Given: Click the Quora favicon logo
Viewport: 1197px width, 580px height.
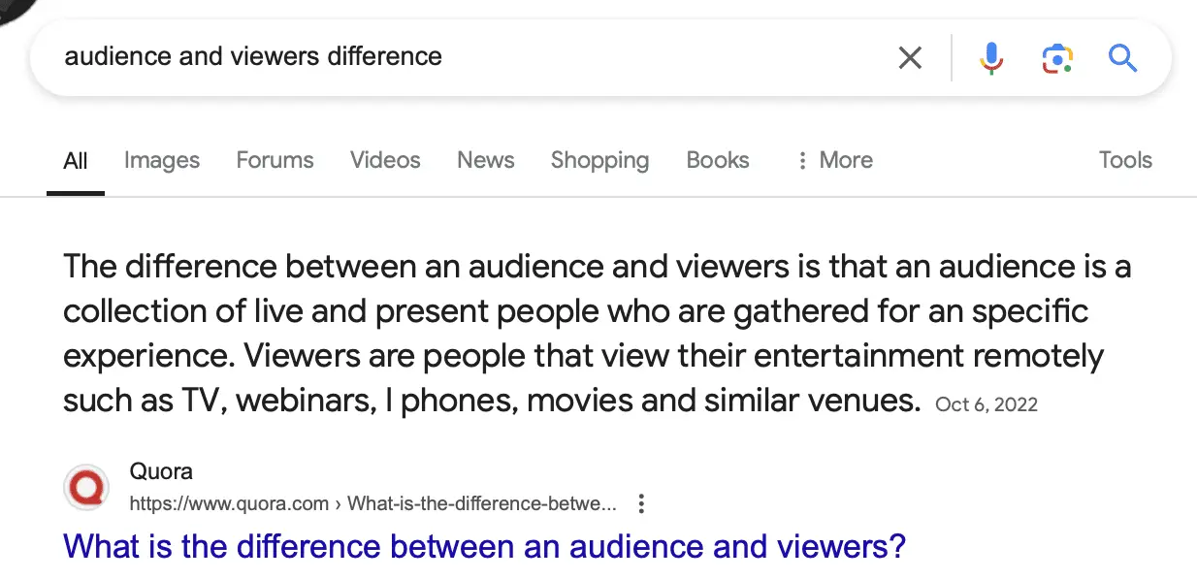Looking at the screenshot, I should 86,488.
